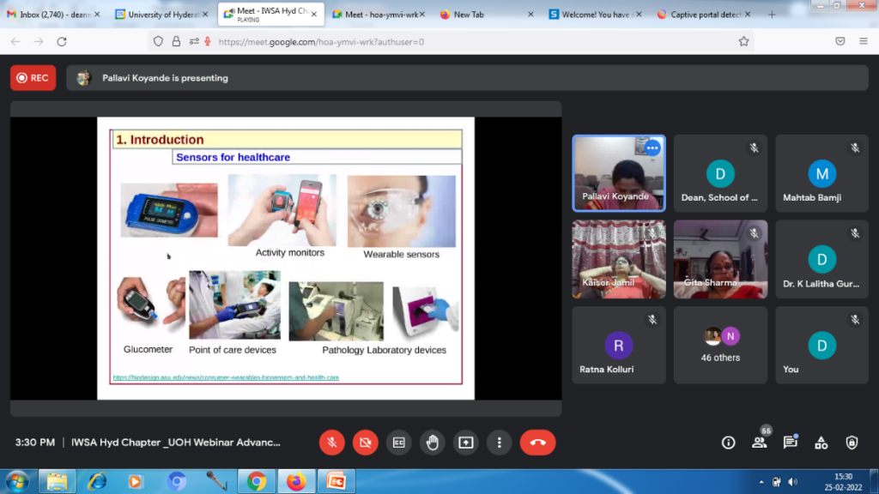Open the Activities panel

821,443
